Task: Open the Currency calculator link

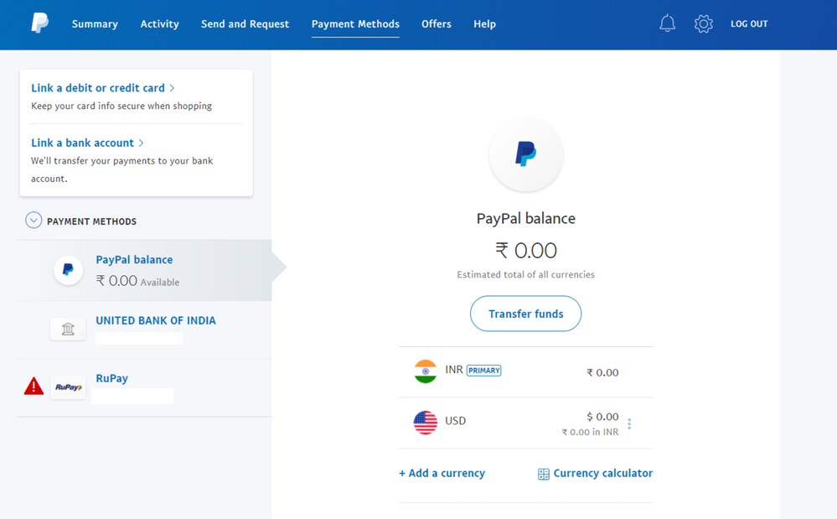Action: click(603, 473)
